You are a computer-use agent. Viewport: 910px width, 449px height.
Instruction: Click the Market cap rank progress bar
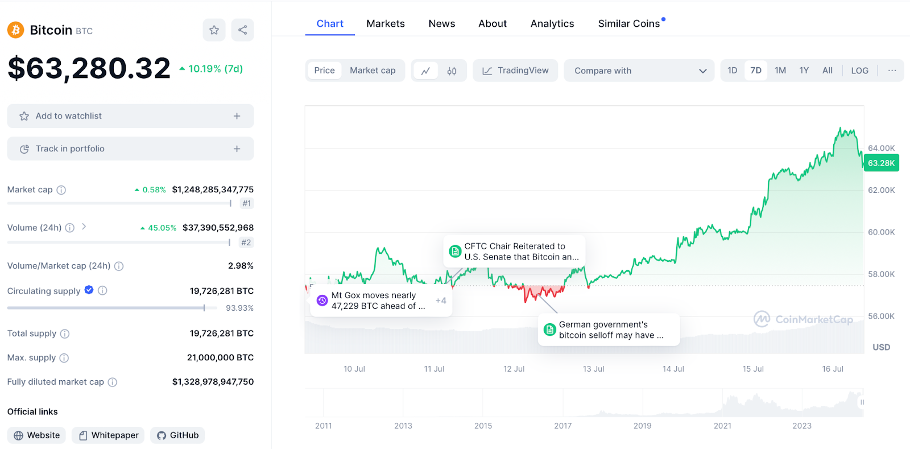(119, 203)
